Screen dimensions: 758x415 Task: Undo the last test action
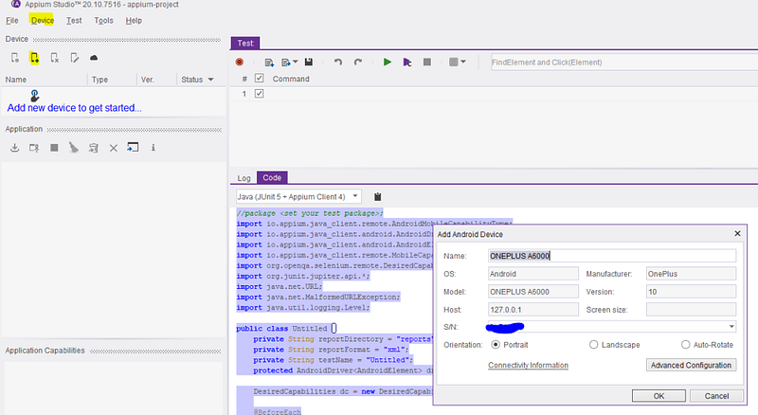[338, 62]
